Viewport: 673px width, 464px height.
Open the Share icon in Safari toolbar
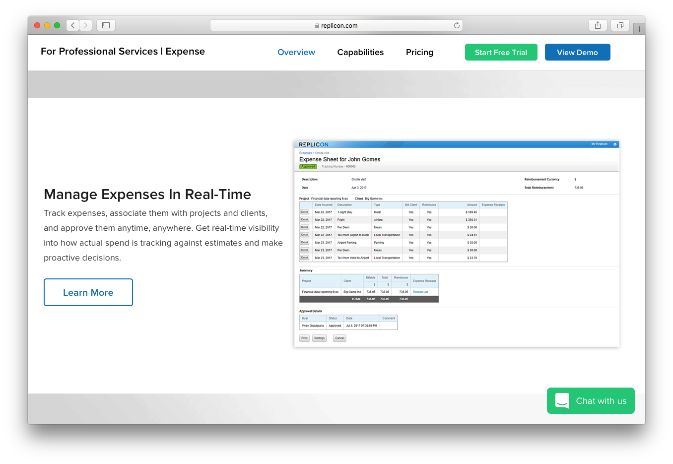[x=598, y=25]
